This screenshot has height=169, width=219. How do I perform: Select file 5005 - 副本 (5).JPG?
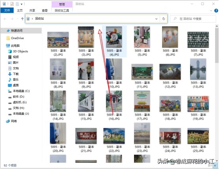142,41
